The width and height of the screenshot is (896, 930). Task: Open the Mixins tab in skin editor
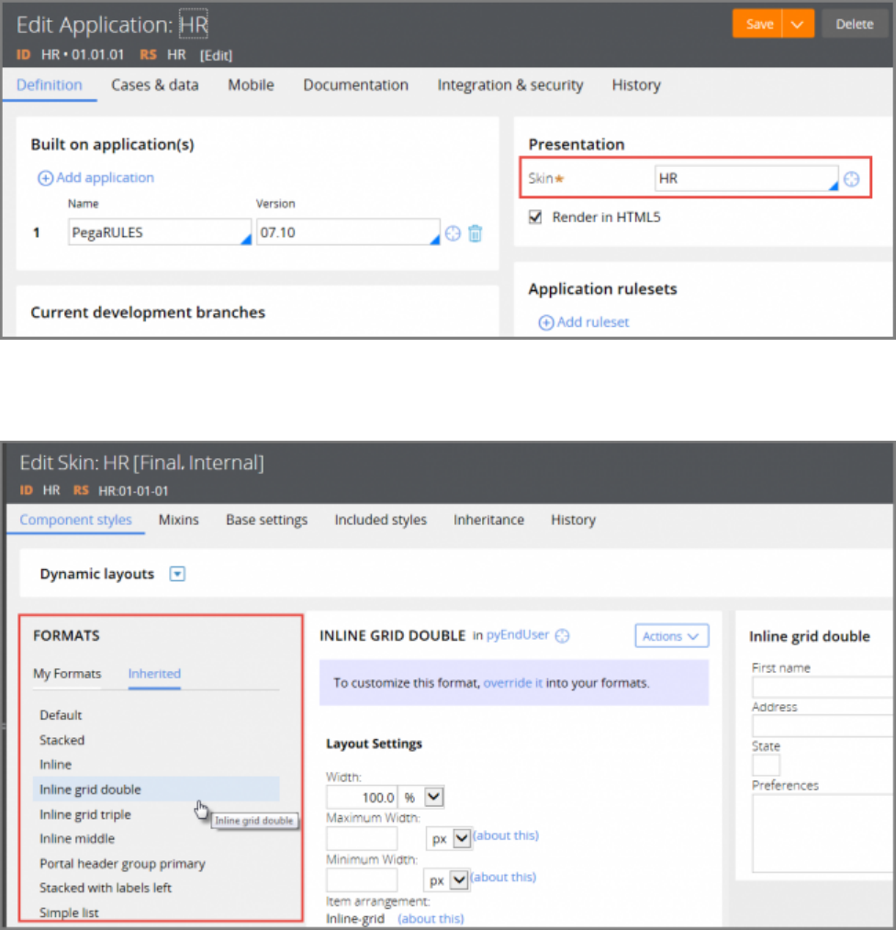[x=178, y=520]
